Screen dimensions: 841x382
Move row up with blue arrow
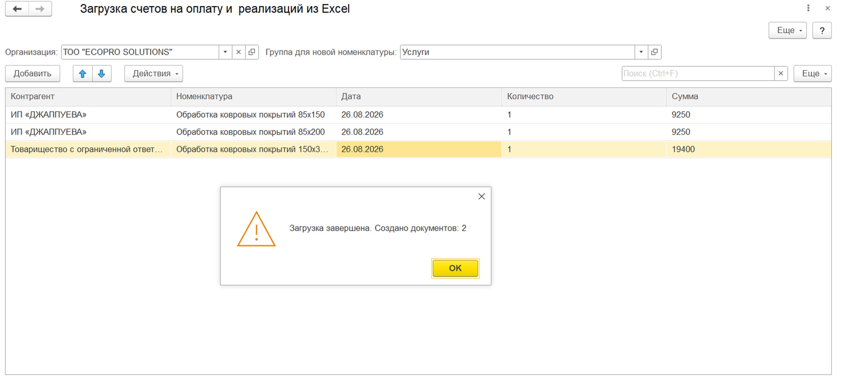83,73
